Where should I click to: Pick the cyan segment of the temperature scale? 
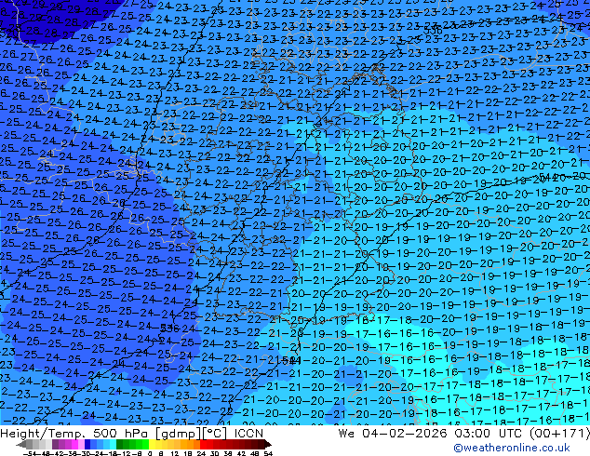point(113,444)
